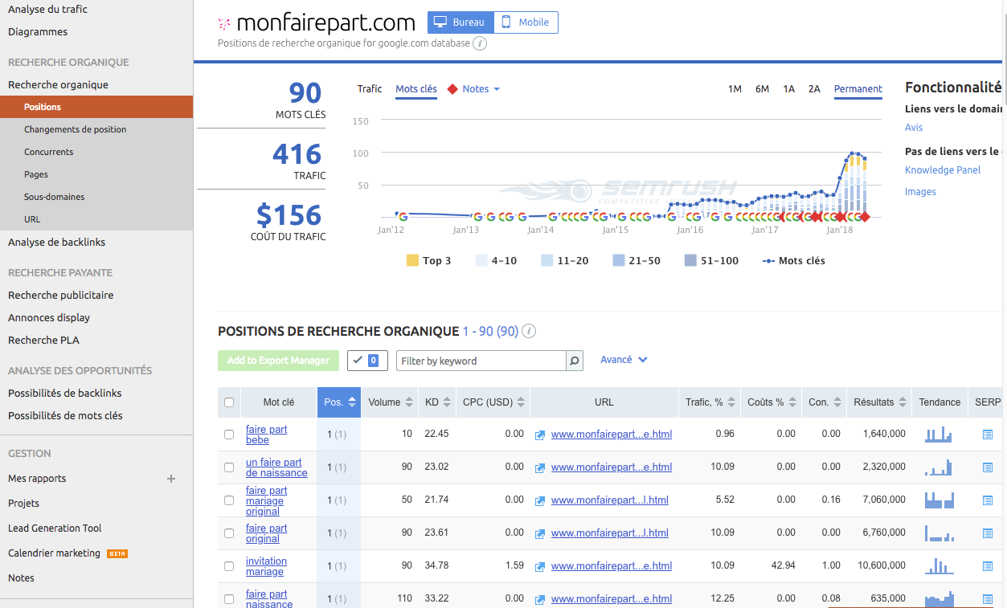Open external link icon for un faire part de naissance URL

(540, 467)
